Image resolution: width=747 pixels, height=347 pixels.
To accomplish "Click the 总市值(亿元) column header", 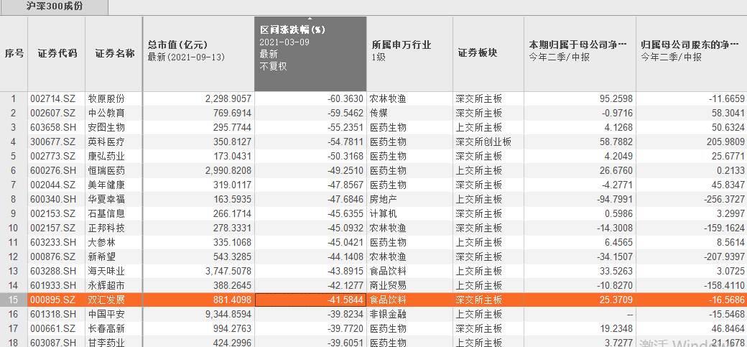I will pos(199,54).
